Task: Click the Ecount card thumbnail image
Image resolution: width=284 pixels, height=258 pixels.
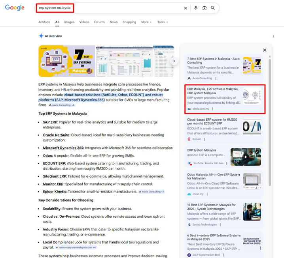Action: pos(252,126)
